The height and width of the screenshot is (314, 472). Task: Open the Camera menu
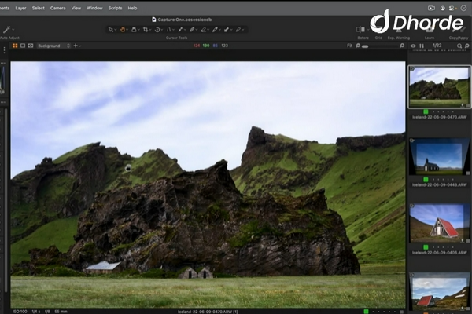click(57, 8)
